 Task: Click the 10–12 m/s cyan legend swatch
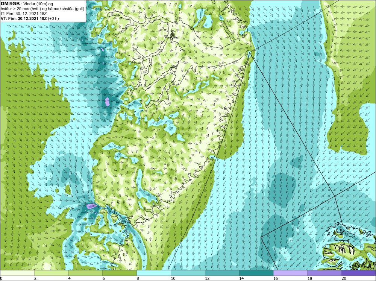[x=188, y=273]
